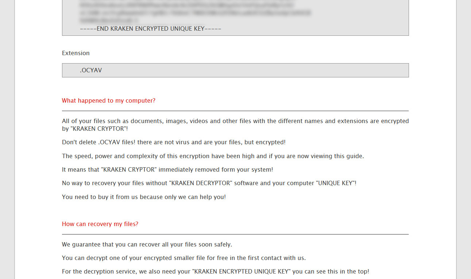Click the quoted "KRAKEN ENCRYPTED UNIQUE KEY" phrase
Image resolution: width=471 pixels, height=279 pixels.
coord(242,271)
